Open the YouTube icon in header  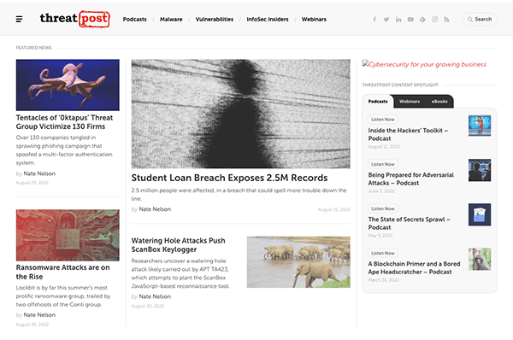[410, 20]
